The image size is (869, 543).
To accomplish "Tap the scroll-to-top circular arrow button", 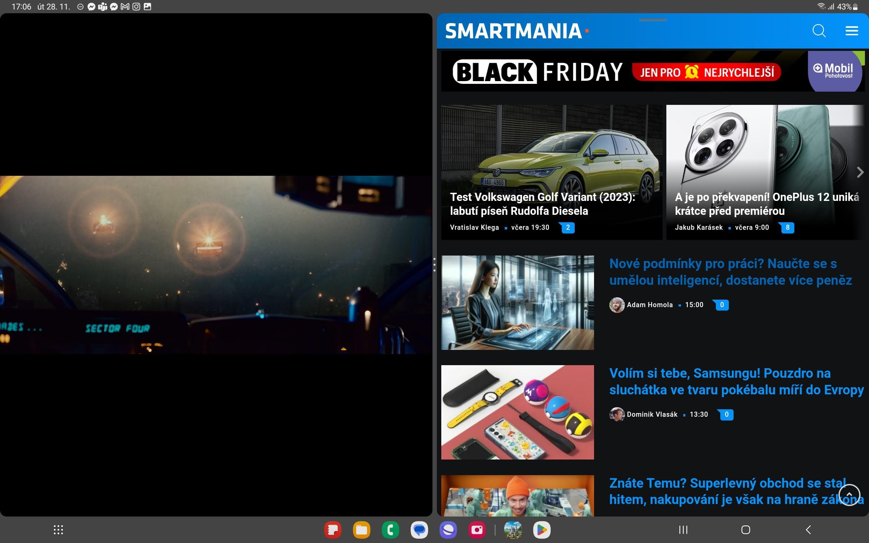I will [x=849, y=495].
